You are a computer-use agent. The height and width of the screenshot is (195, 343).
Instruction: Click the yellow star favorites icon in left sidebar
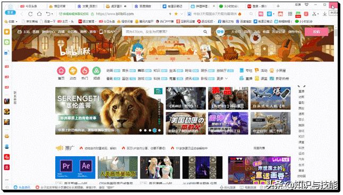pos(7,32)
